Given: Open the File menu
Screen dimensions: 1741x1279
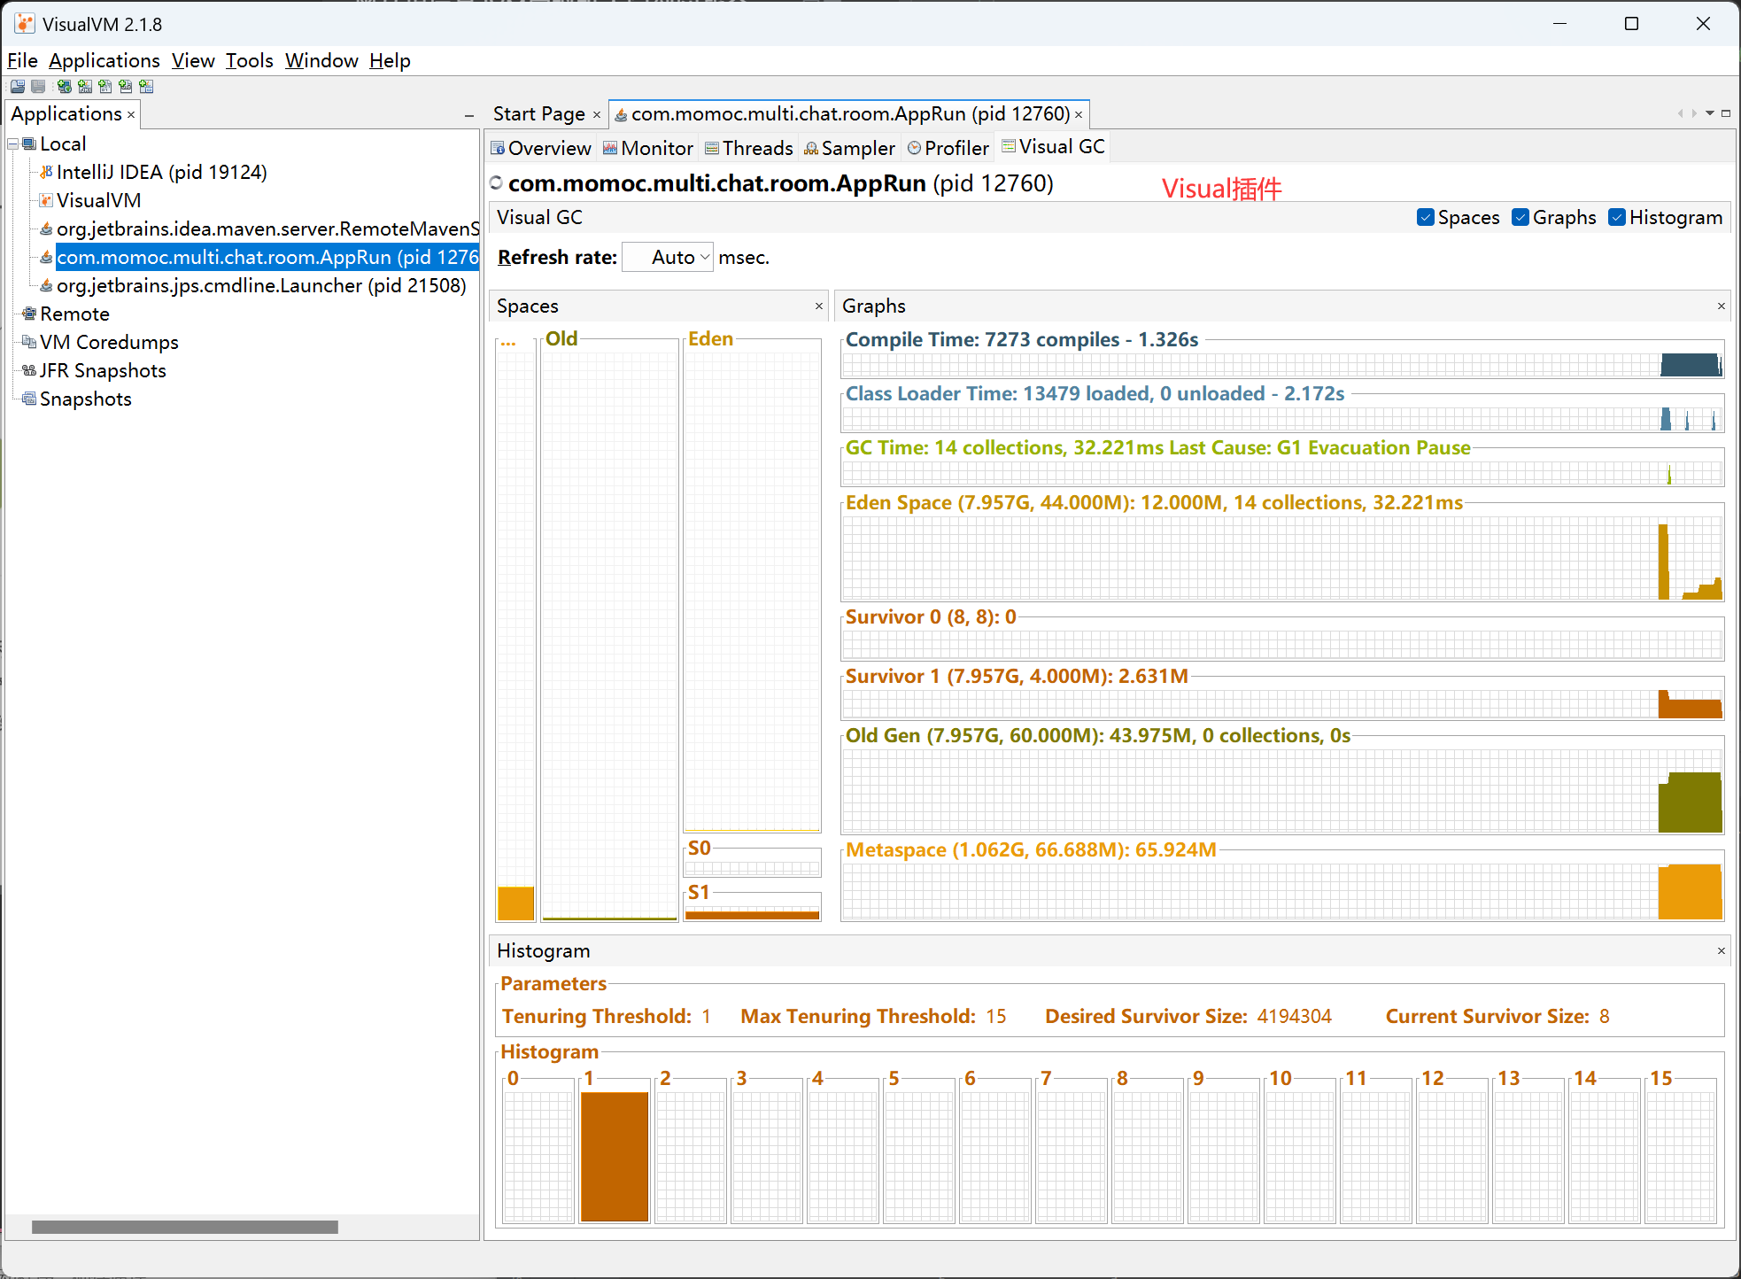Looking at the screenshot, I should 22,60.
